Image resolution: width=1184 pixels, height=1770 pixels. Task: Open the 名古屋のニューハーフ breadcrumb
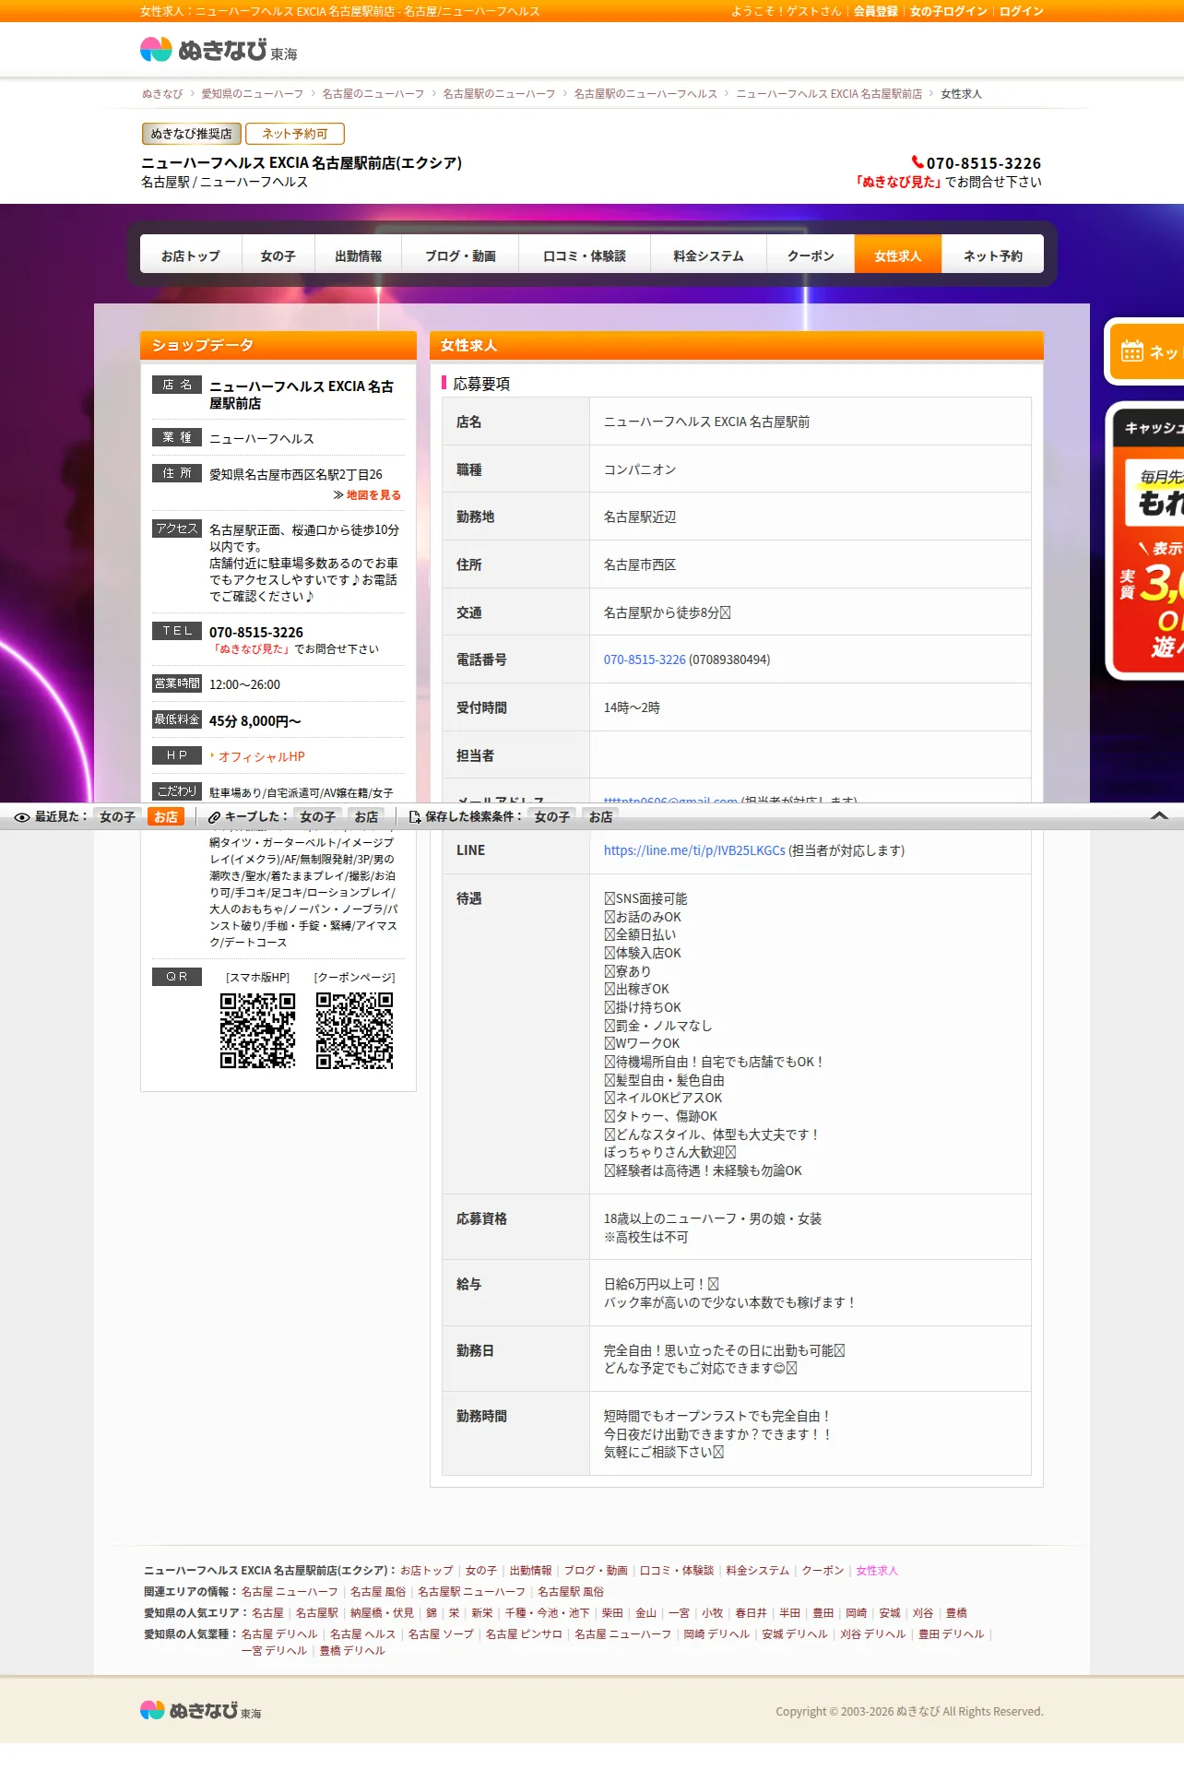[x=373, y=94]
